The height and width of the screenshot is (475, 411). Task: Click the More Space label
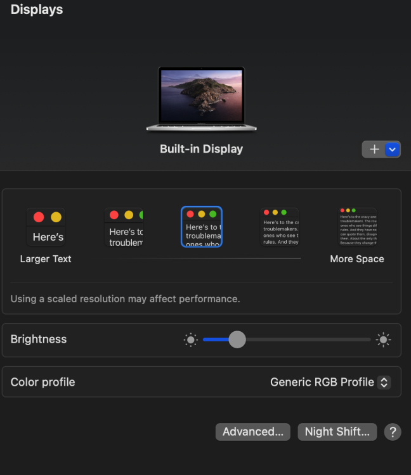point(357,259)
